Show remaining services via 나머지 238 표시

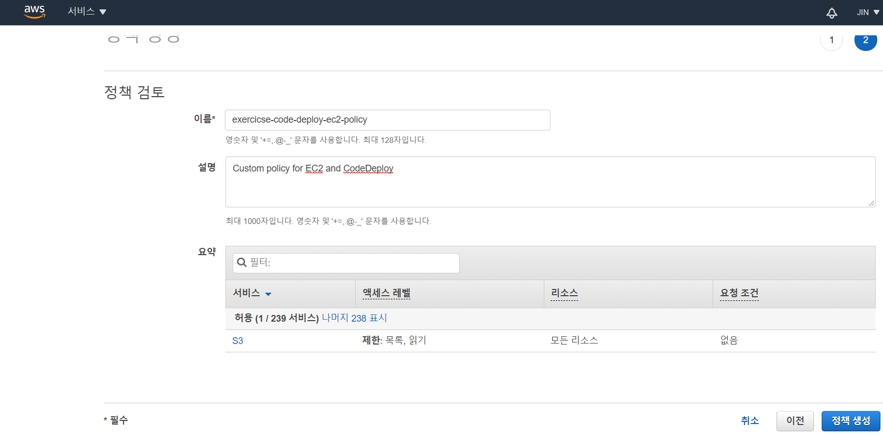tap(354, 318)
